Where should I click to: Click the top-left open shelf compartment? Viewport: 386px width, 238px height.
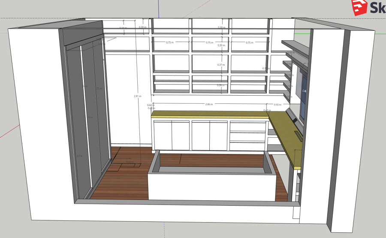tap(171, 26)
